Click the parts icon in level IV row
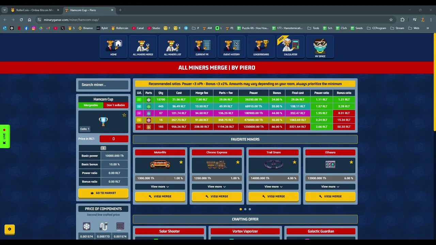The width and height of the screenshot is (436, 245). point(149,113)
